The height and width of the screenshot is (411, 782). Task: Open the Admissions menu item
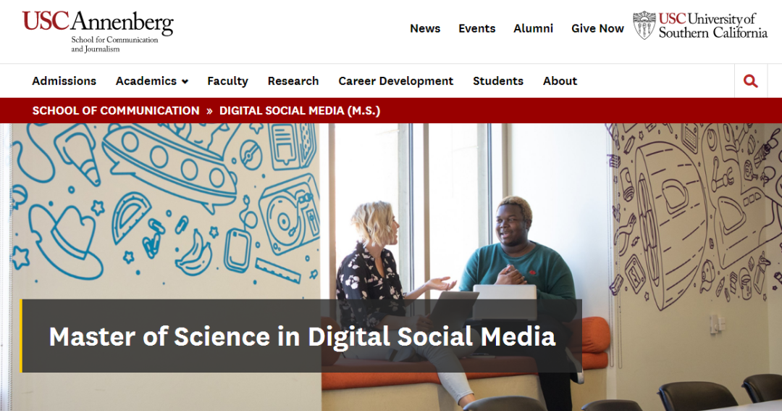64,81
